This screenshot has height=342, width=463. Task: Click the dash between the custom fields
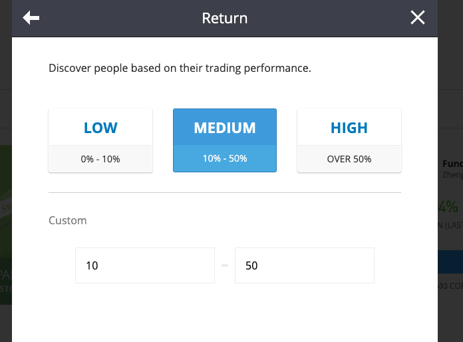click(225, 265)
